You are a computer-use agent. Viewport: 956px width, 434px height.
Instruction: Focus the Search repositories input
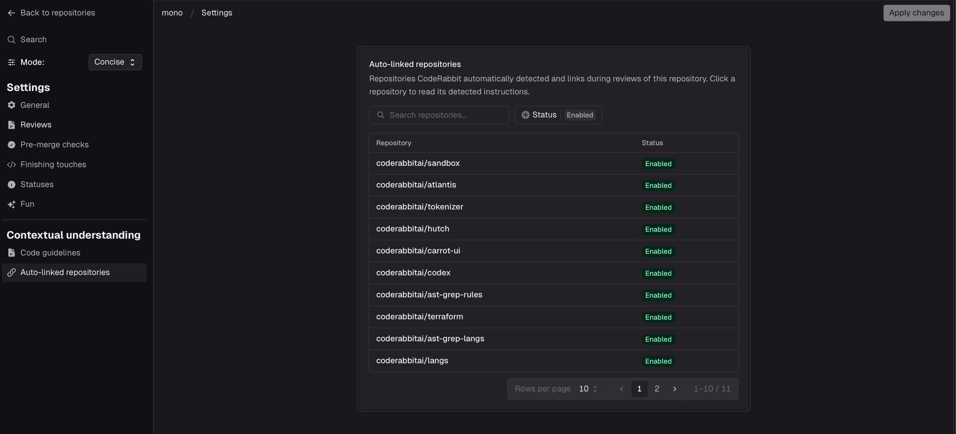[439, 115]
